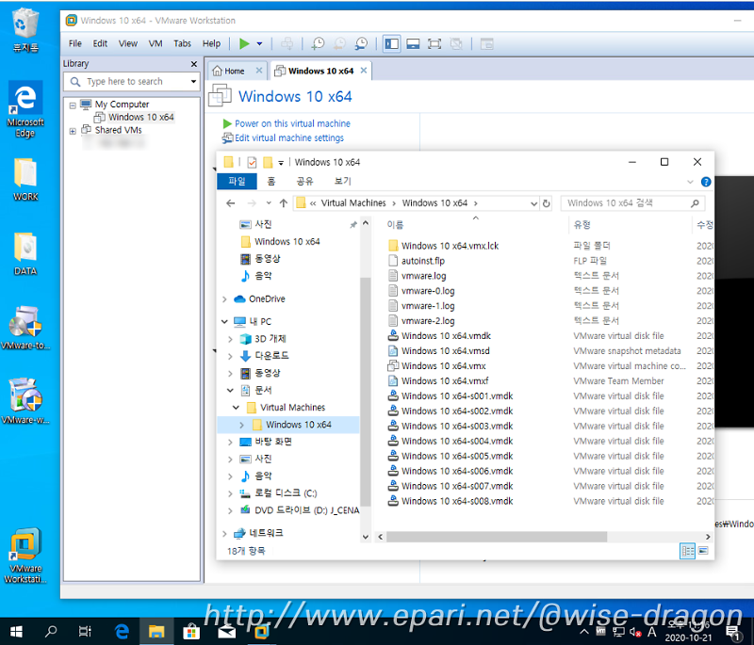Viewport: 754px width, 645px height.
Task: Expand the Shared VMs tree node
Action: (x=73, y=131)
